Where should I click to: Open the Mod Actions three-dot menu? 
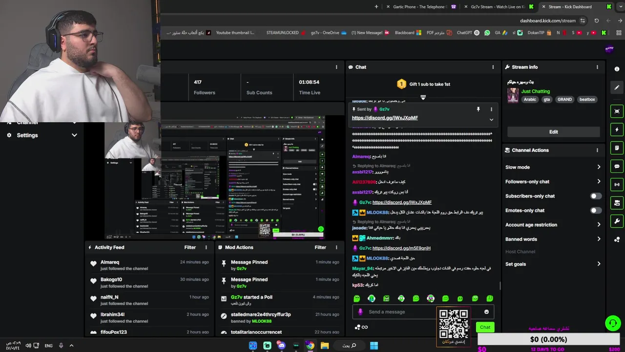[x=336, y=247]
